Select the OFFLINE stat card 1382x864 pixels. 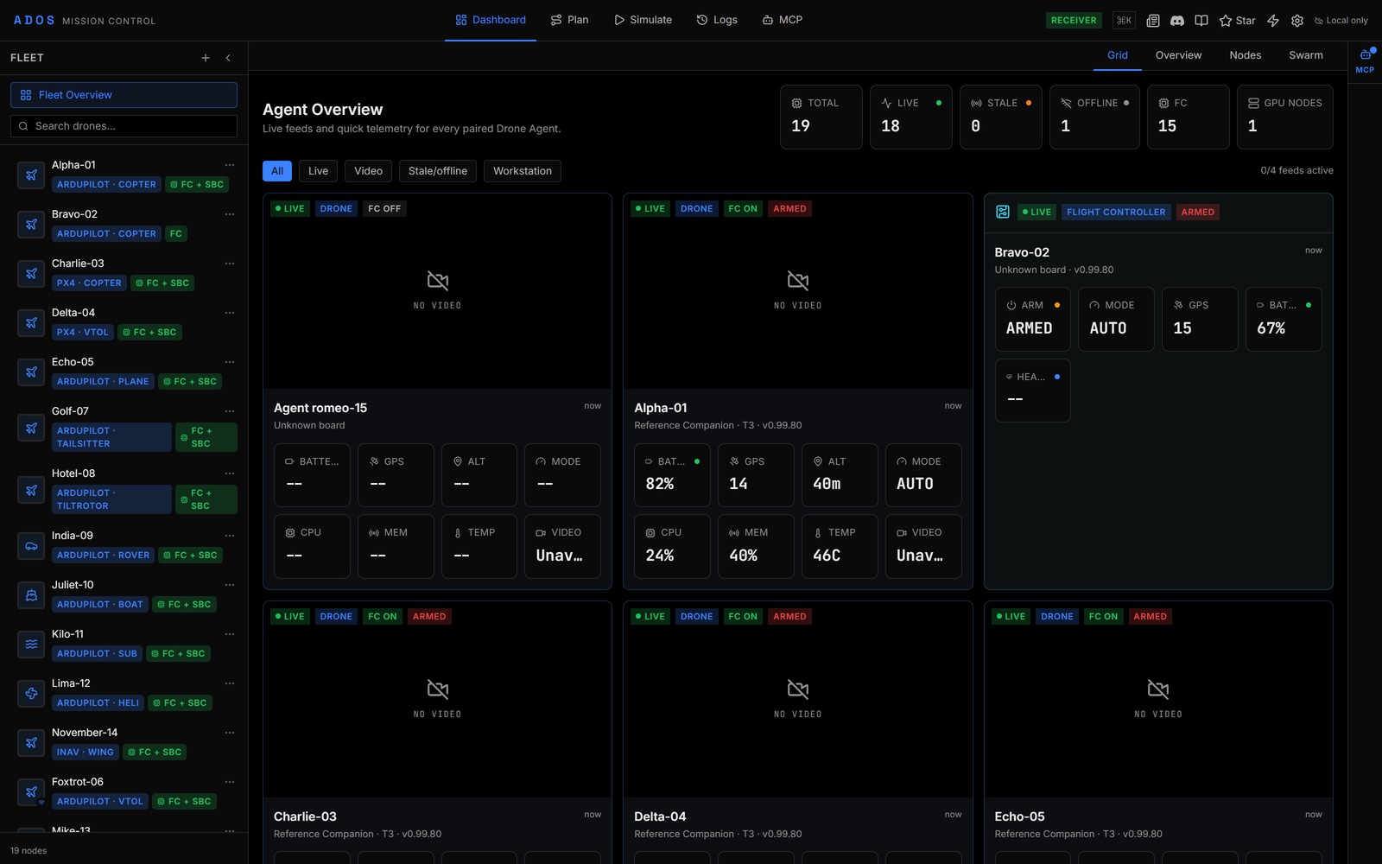coord(1094,117)
